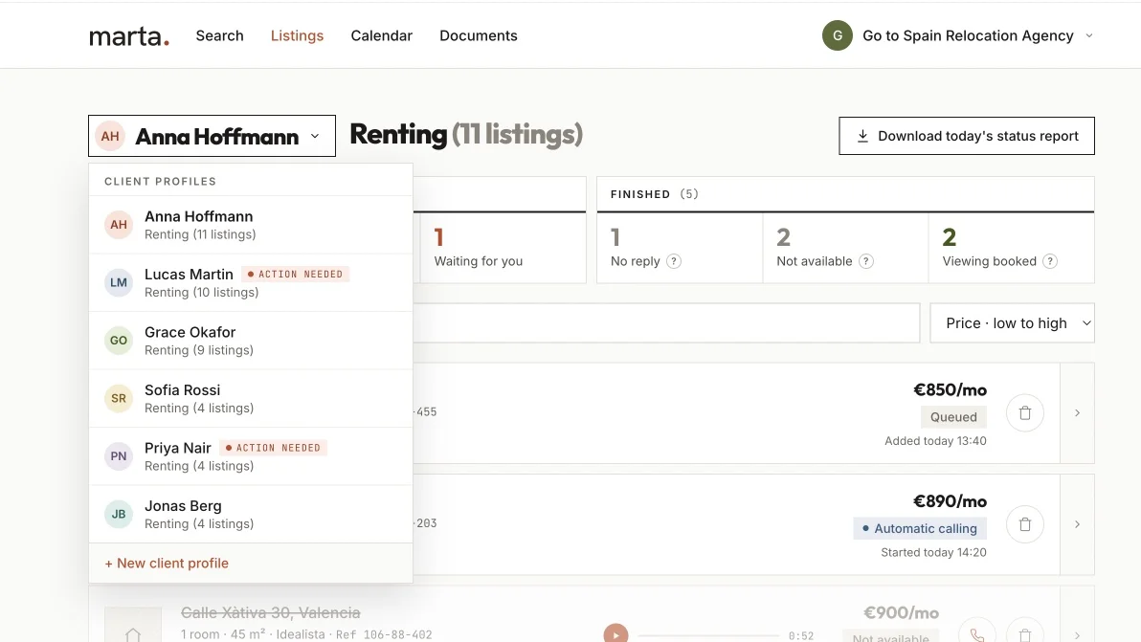Click the marta logo
Image resolution: width=1141 pixels, height=642 pixels.
pos(129,35)
